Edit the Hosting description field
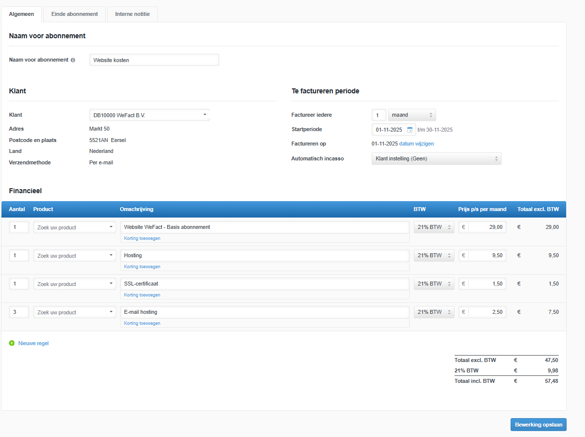The height and width of the screenshot is (437, 585). point(264,255)
